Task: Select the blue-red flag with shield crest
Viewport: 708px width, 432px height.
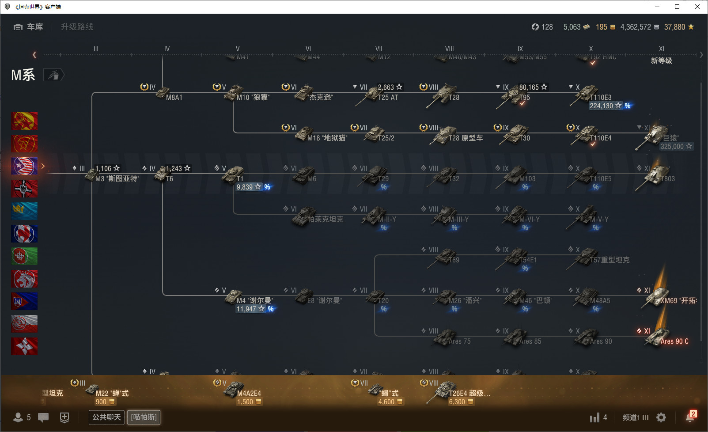Action: coord(24,301)
